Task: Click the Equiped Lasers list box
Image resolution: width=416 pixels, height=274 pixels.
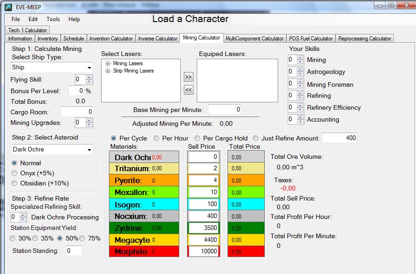Action: (x=237, y=81)
